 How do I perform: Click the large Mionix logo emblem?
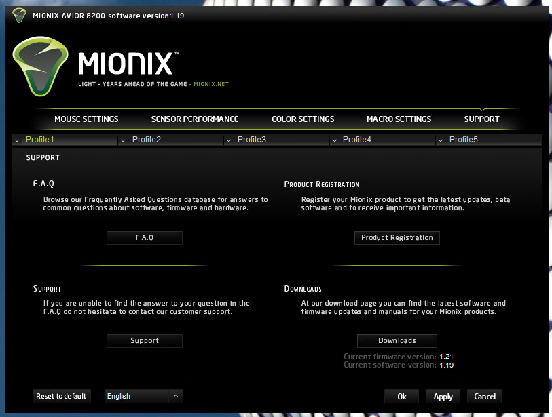click(x=41, y=66)
